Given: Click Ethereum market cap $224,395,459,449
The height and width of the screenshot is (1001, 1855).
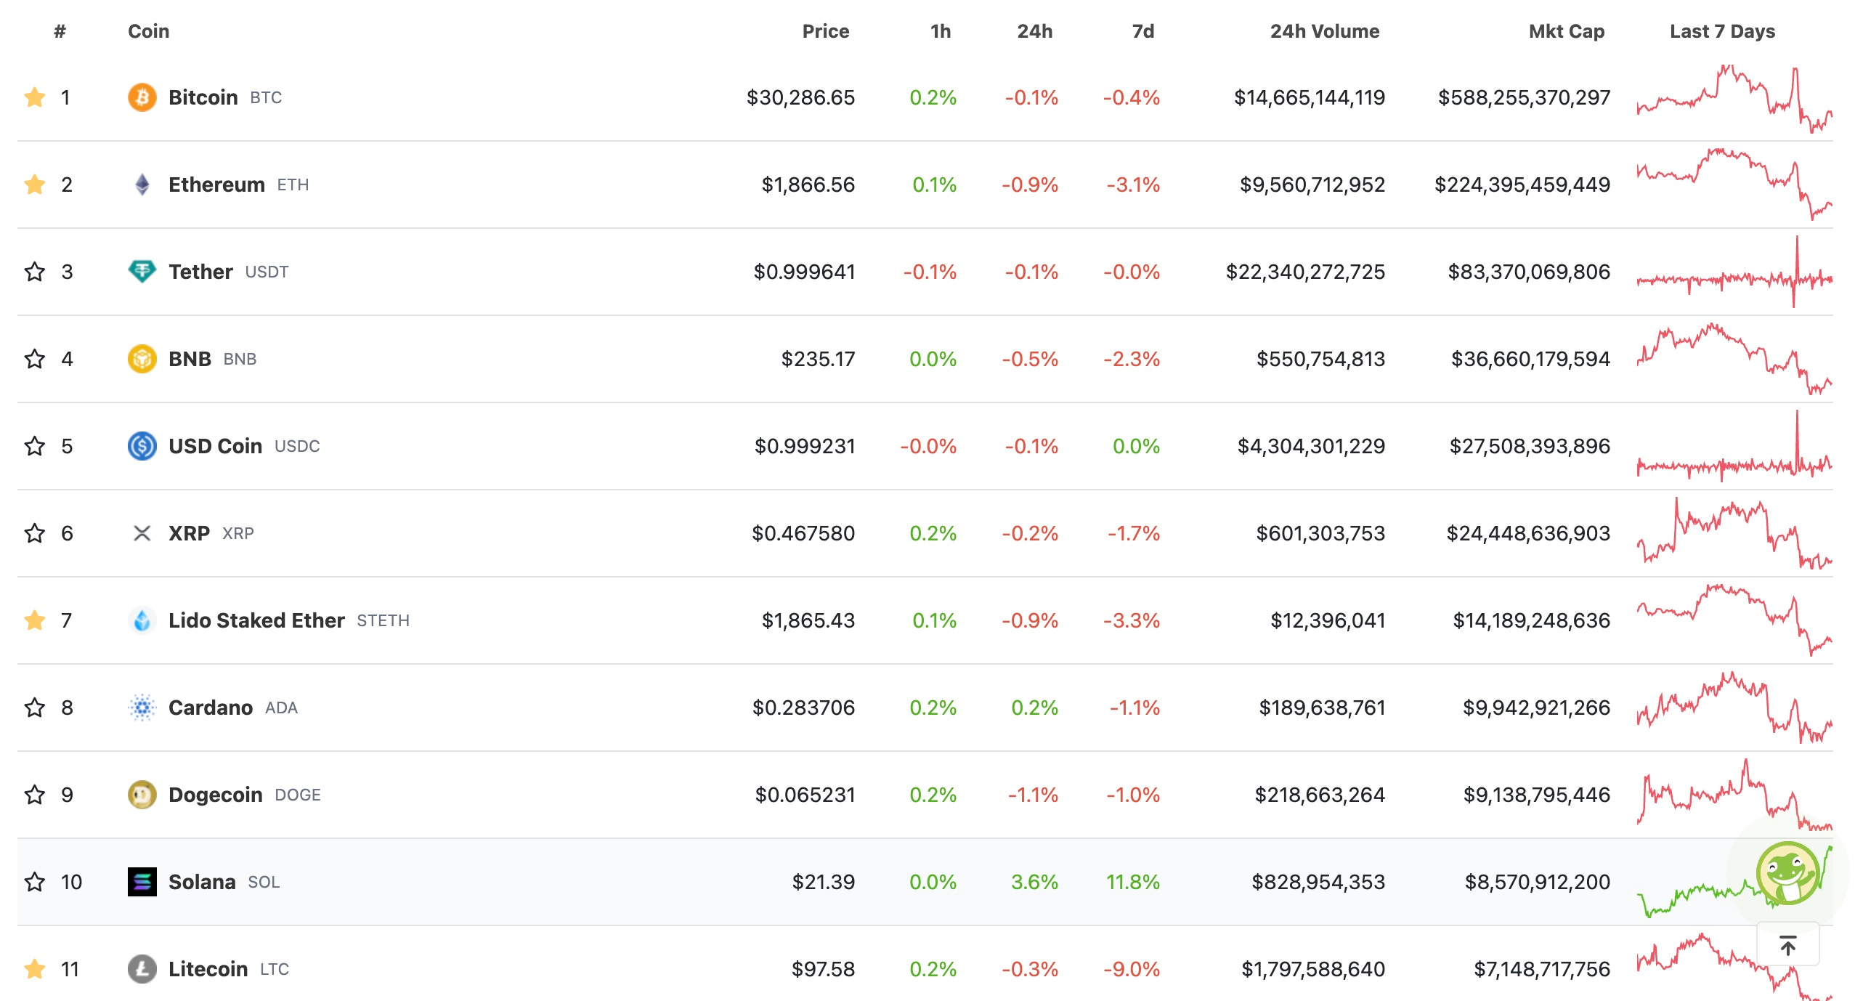Looking at the screenshot, I should [x=1522, y=185].
